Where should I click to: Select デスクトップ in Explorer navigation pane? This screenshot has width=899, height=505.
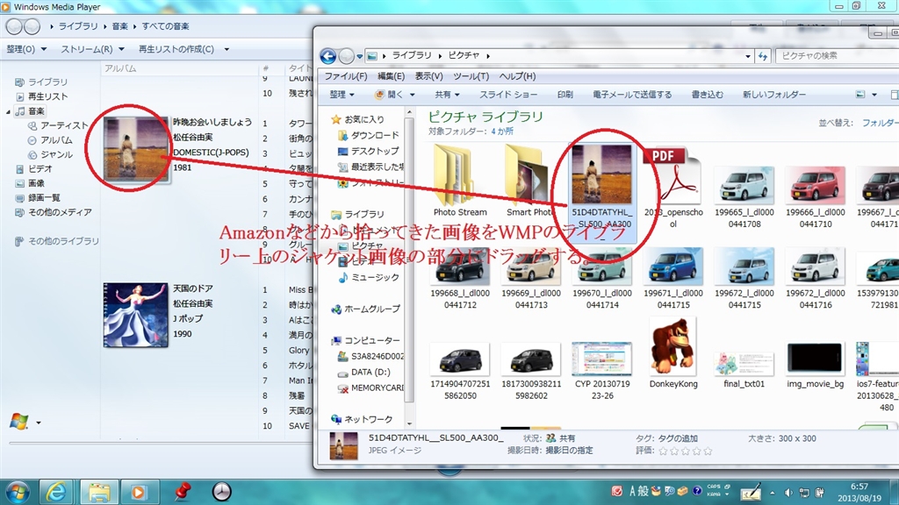(374, 151)
